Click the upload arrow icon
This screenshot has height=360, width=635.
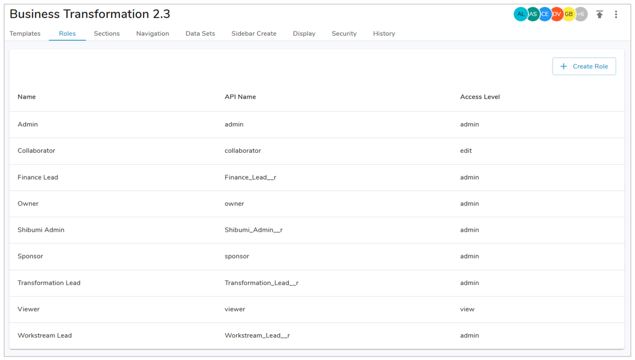pos(599,15)
